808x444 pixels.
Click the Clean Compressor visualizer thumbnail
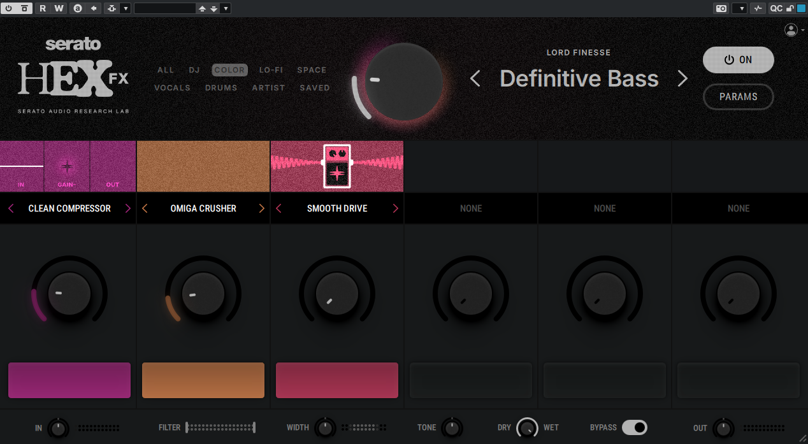coord(68,166)
